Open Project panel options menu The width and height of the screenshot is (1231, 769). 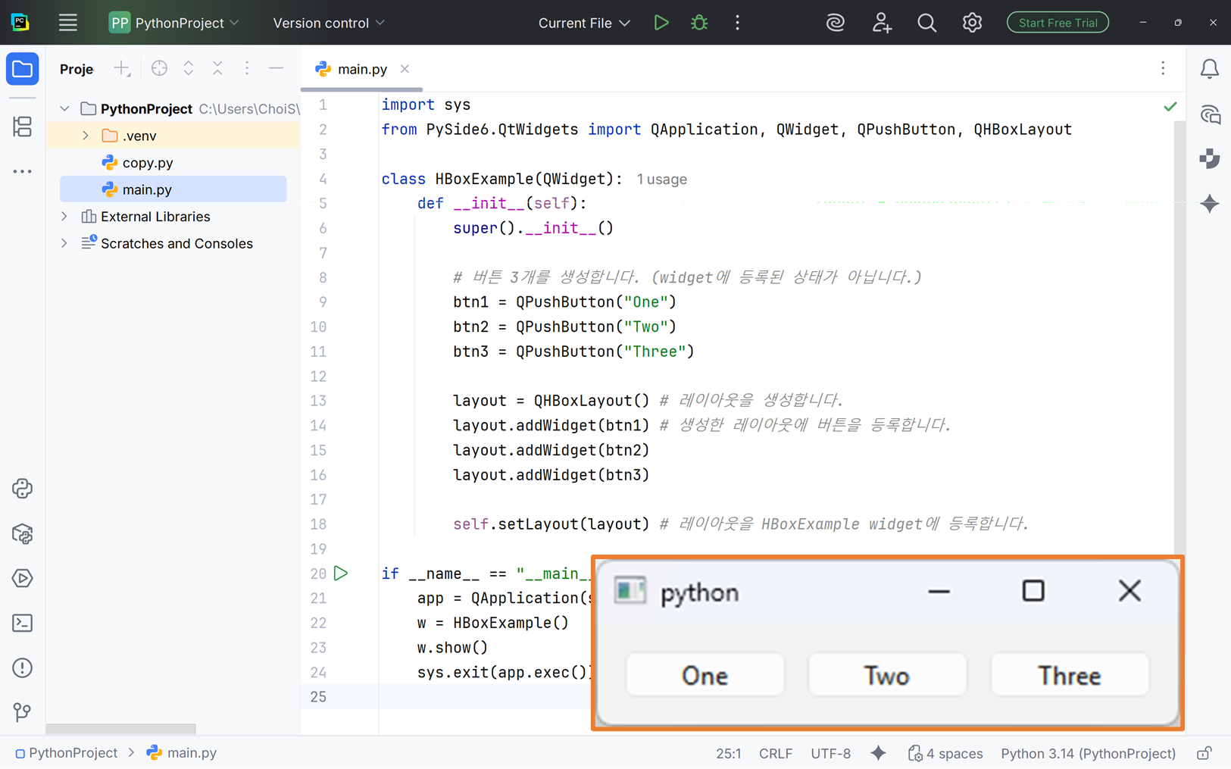click(247, 68)
